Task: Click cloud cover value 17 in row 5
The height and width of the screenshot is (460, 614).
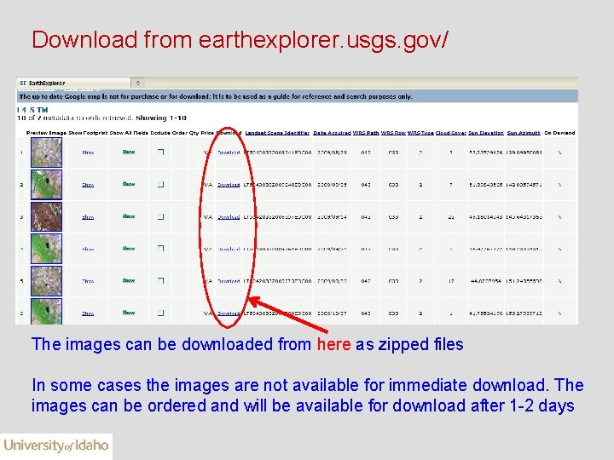Action: tap(451, 281)
